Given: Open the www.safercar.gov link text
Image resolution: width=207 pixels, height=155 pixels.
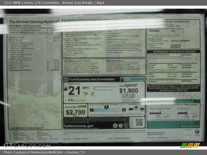Looking at the screenshot, I should 166,90.
